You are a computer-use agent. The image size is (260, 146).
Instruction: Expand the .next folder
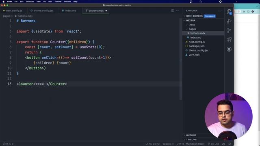191,25
